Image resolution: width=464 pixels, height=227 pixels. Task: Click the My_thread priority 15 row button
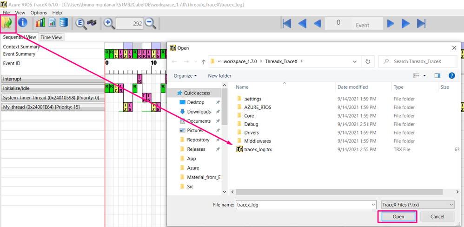tap(53, 107)
